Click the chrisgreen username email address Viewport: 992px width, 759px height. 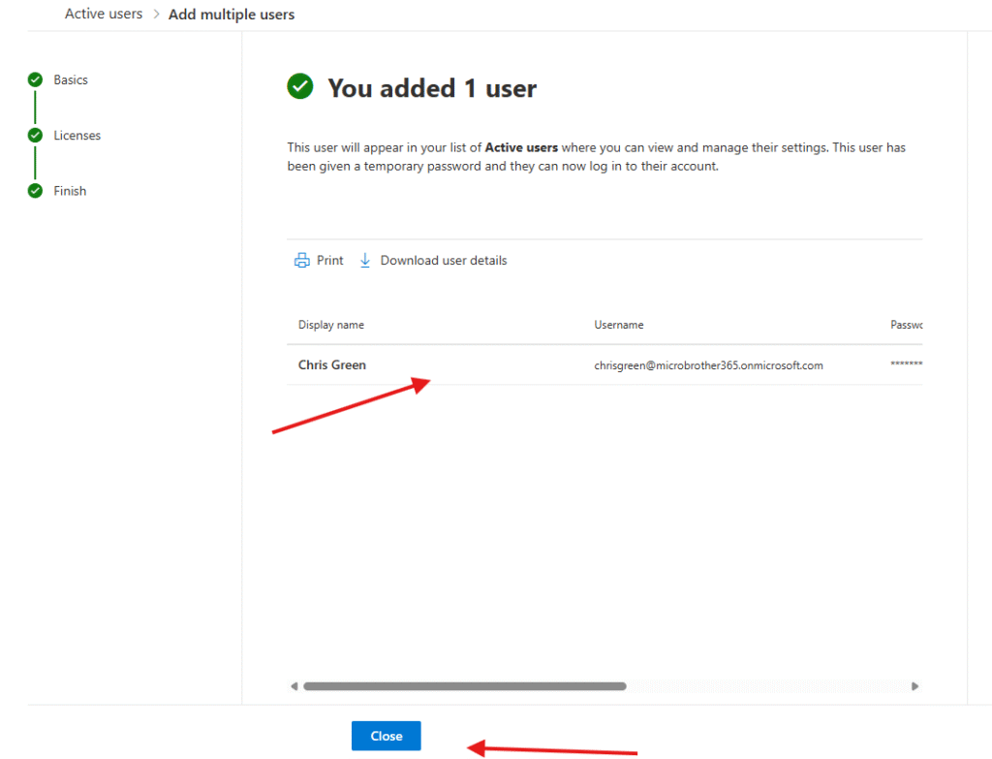point(708,365)
